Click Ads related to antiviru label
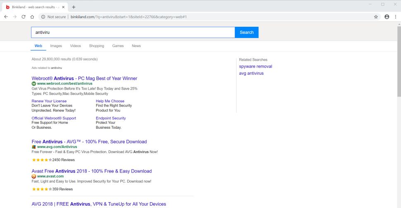This screenshot has height=208, width=401. pyautogui.click(x=47, y=68)
